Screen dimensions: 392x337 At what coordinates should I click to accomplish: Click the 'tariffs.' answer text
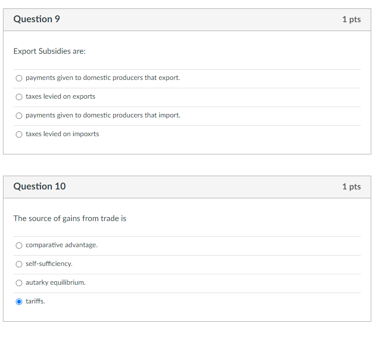pos(35,301)
